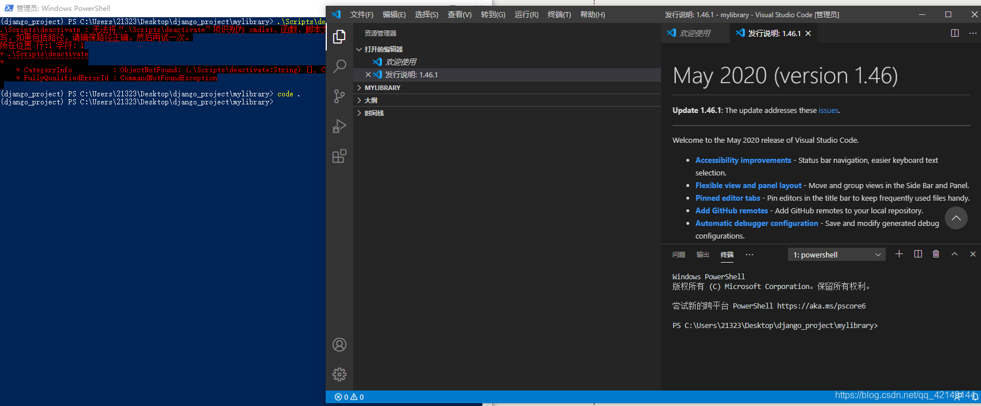Open Automatic debugger configuration link

click(756, 224)
